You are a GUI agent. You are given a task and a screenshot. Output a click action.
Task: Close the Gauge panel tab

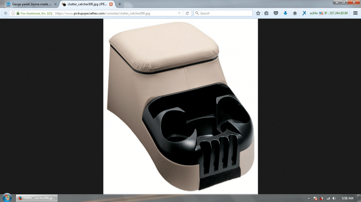point(55,4)
